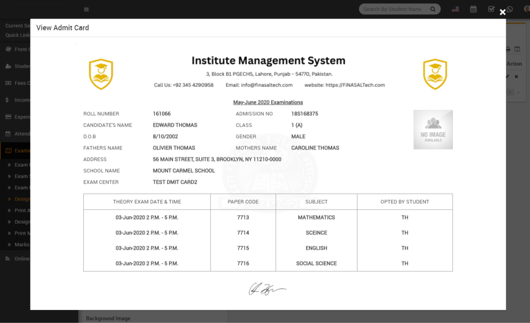Click the columns toggle icon
This screenshot has height=323, width=530.
(517, 49)
